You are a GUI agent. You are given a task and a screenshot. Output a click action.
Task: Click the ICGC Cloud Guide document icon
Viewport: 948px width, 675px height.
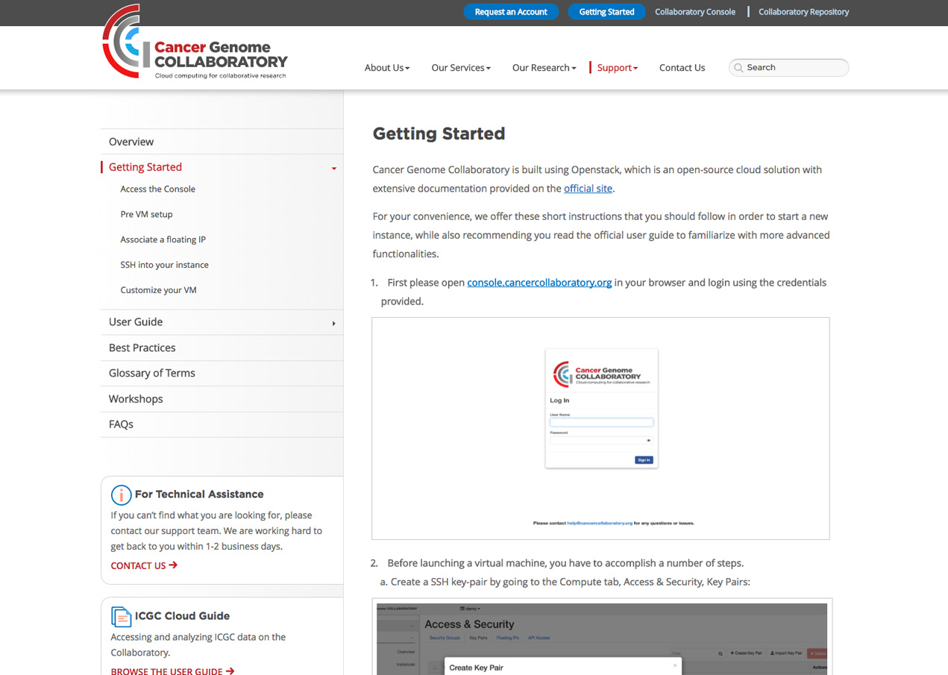click(x=121, y=616)
